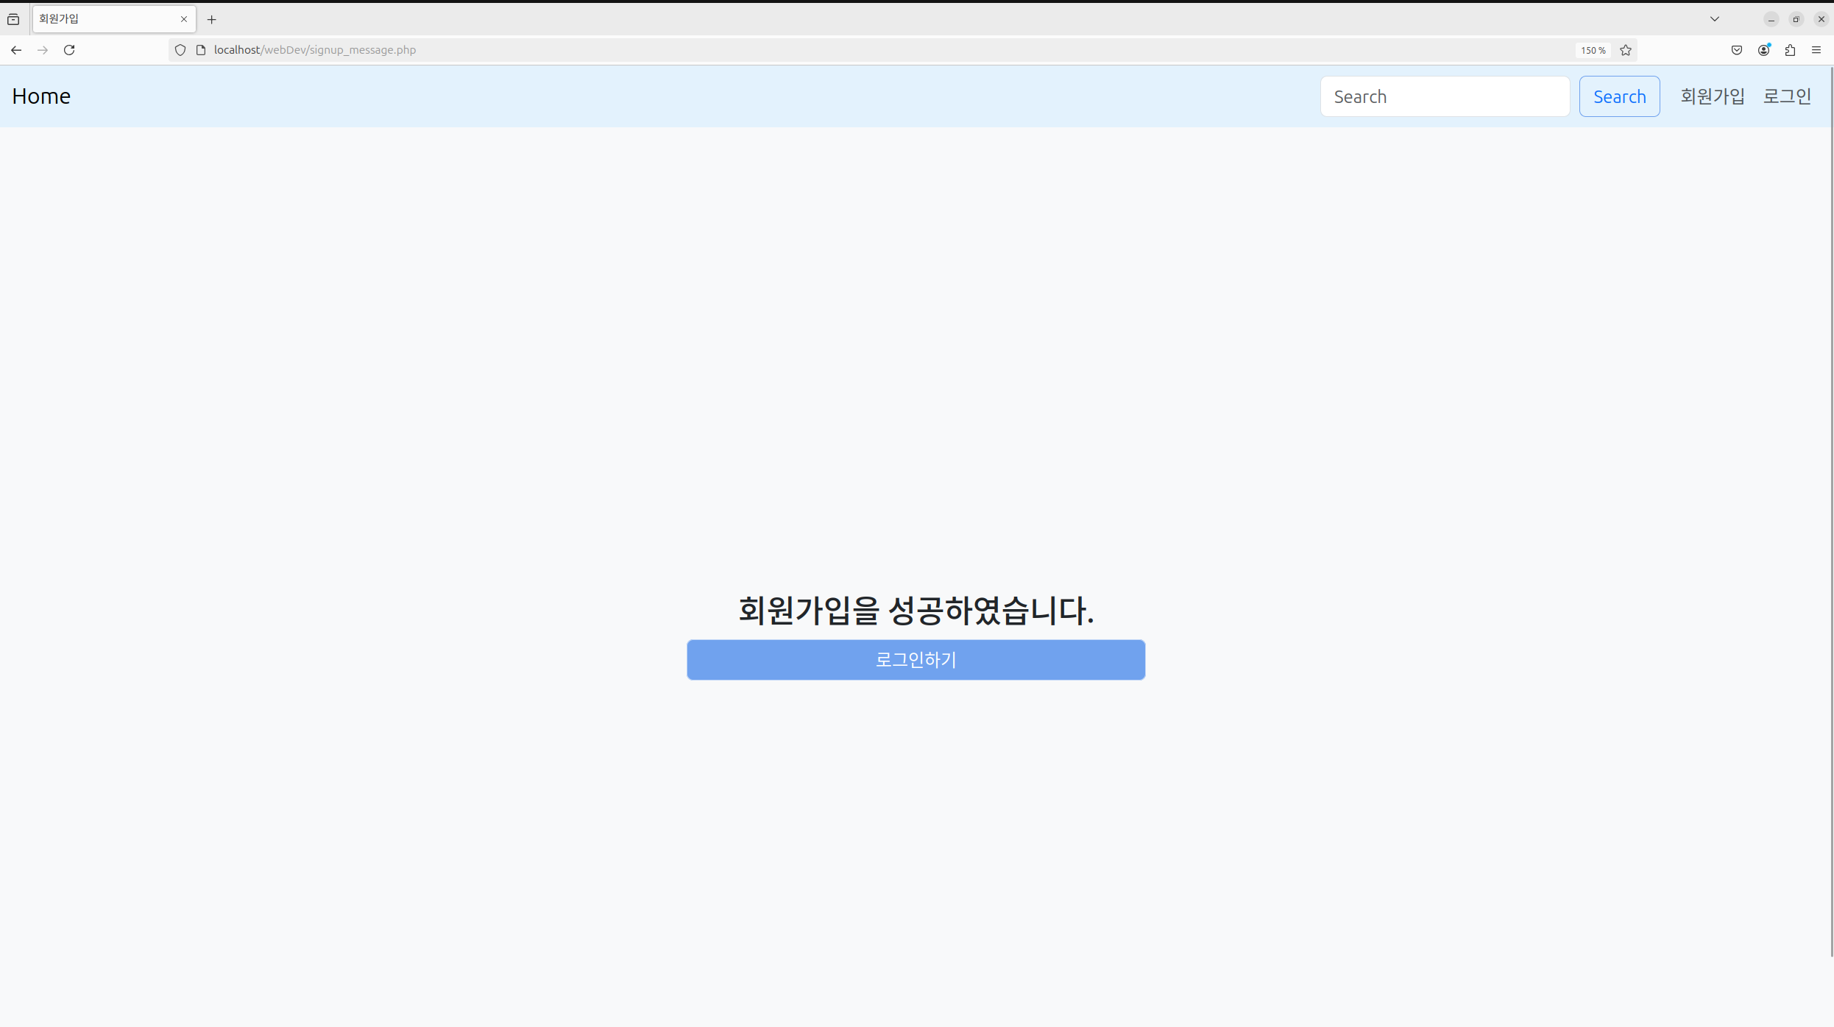The width and height of the screenshot is (1834, 1027).
Task: Open the list-all-tabs dropdown chevron
Action: click(1714, 18)
